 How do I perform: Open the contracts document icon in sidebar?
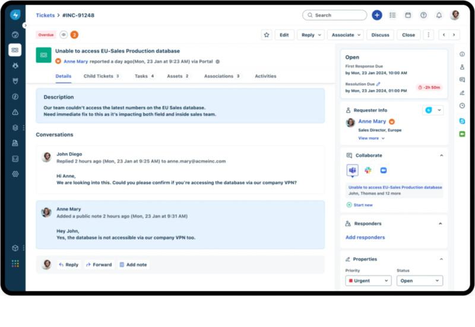pos(15,143)
